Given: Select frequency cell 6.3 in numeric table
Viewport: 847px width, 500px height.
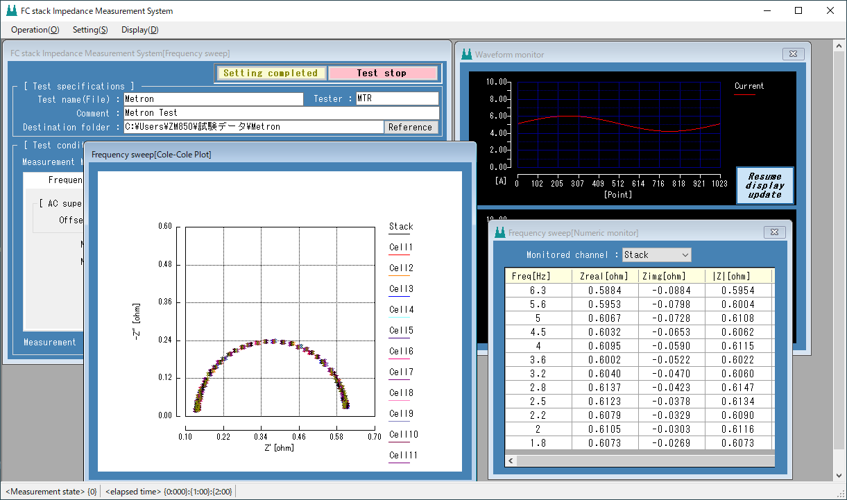Looking at the screenshot, I should tap(538, 291).
